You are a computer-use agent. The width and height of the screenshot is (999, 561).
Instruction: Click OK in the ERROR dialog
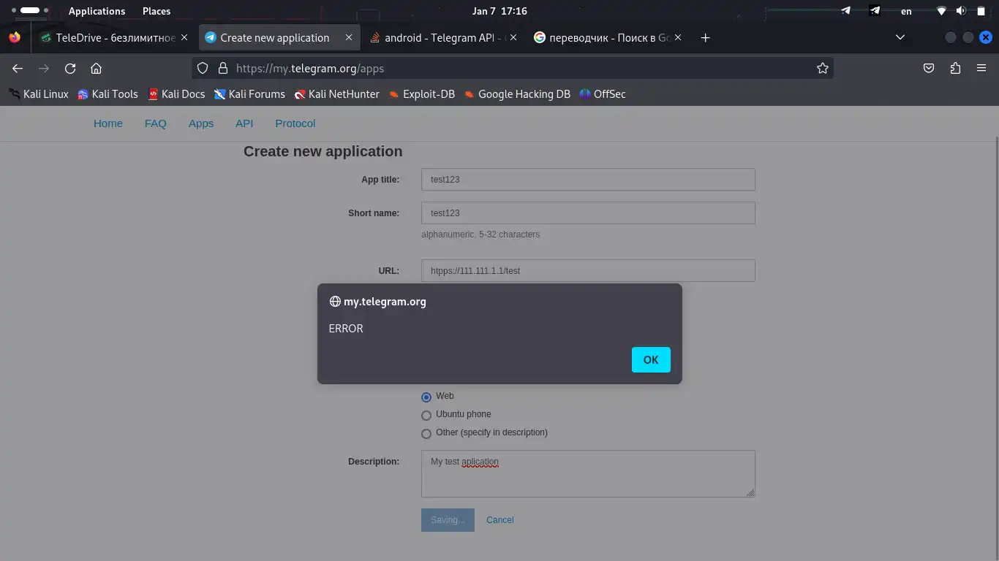pos(651,359)
